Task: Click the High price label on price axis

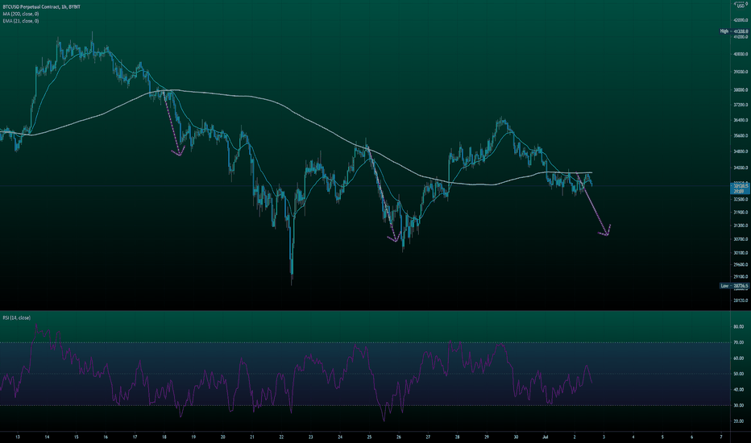Action: click(734, 31)
